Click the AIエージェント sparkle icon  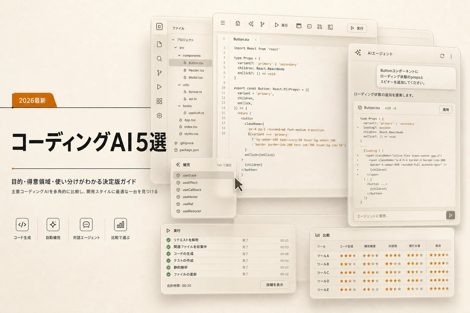tap(358, 53)
